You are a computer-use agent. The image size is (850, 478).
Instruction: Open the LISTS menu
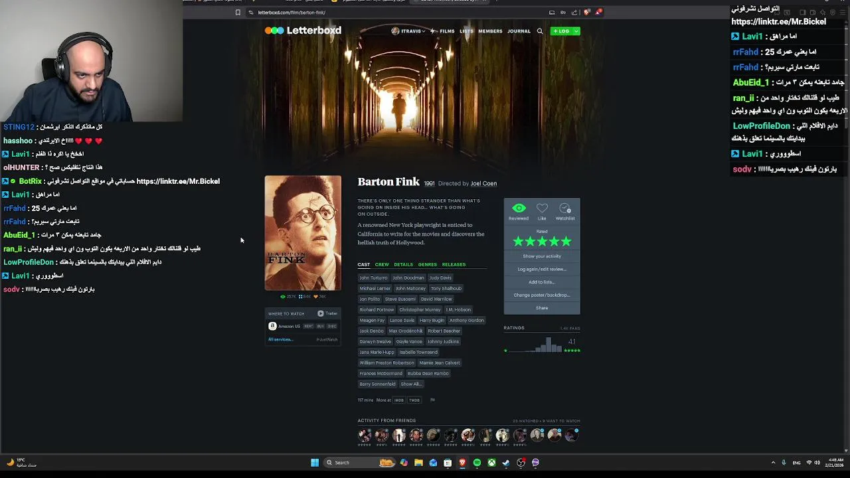(466, 31)
